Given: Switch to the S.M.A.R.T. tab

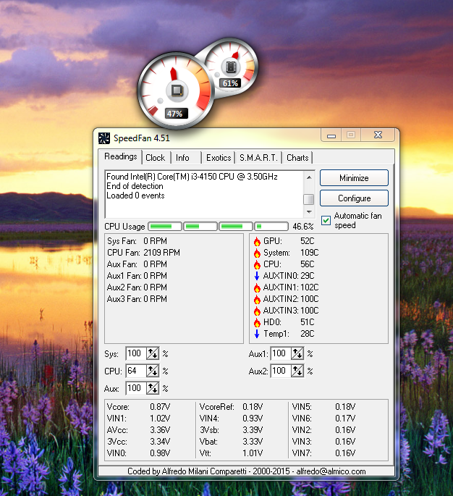Looking at the screenshot, I should click(258, 158).
